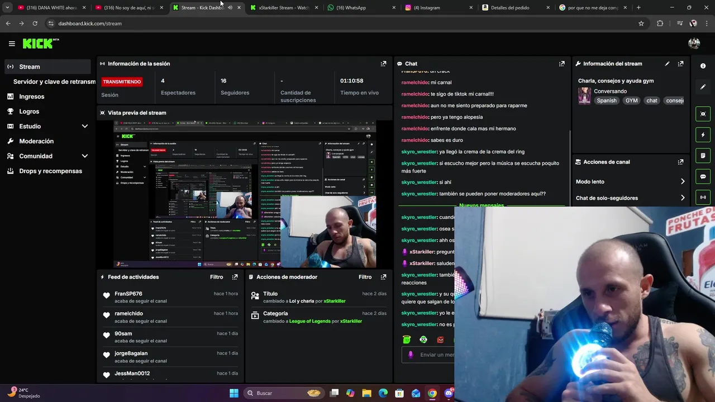This screenshot has height=402, width=715.
Task: Open the profile avatar menu in the header
Action: click(x=694, y=44)
